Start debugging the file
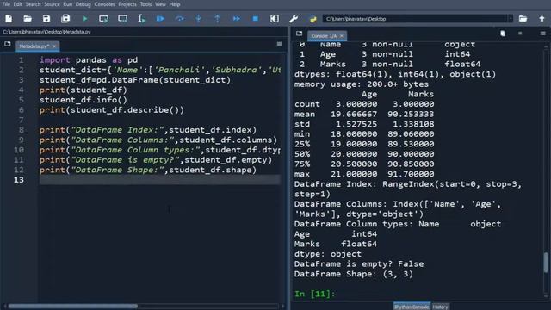Viewport: 551px width, 310px height. 160,19
